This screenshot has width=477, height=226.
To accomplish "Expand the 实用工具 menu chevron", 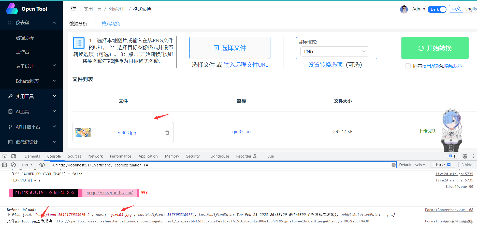I will click(x=54, y=96).
